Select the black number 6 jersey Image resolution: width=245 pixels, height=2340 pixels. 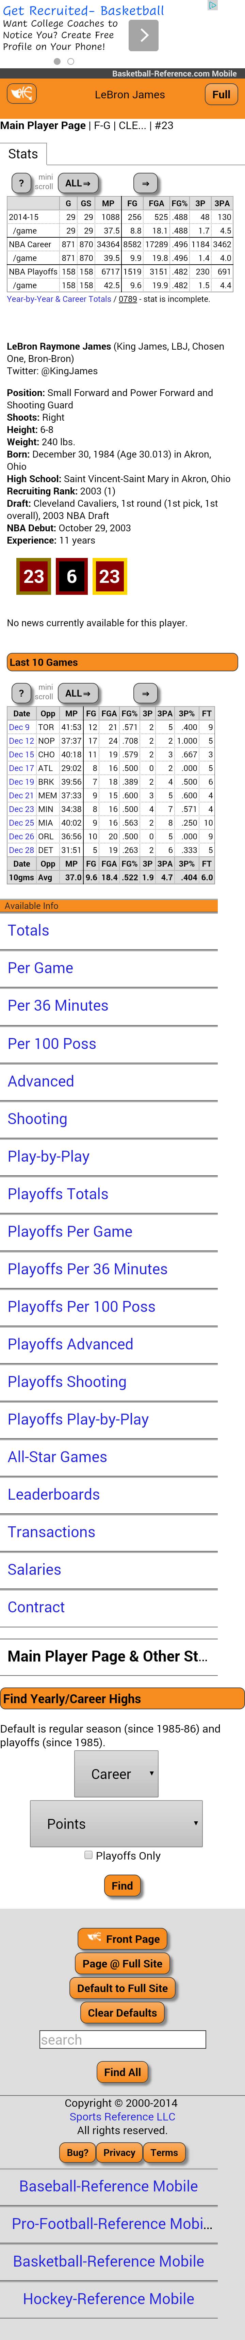[x=71, y=576]
